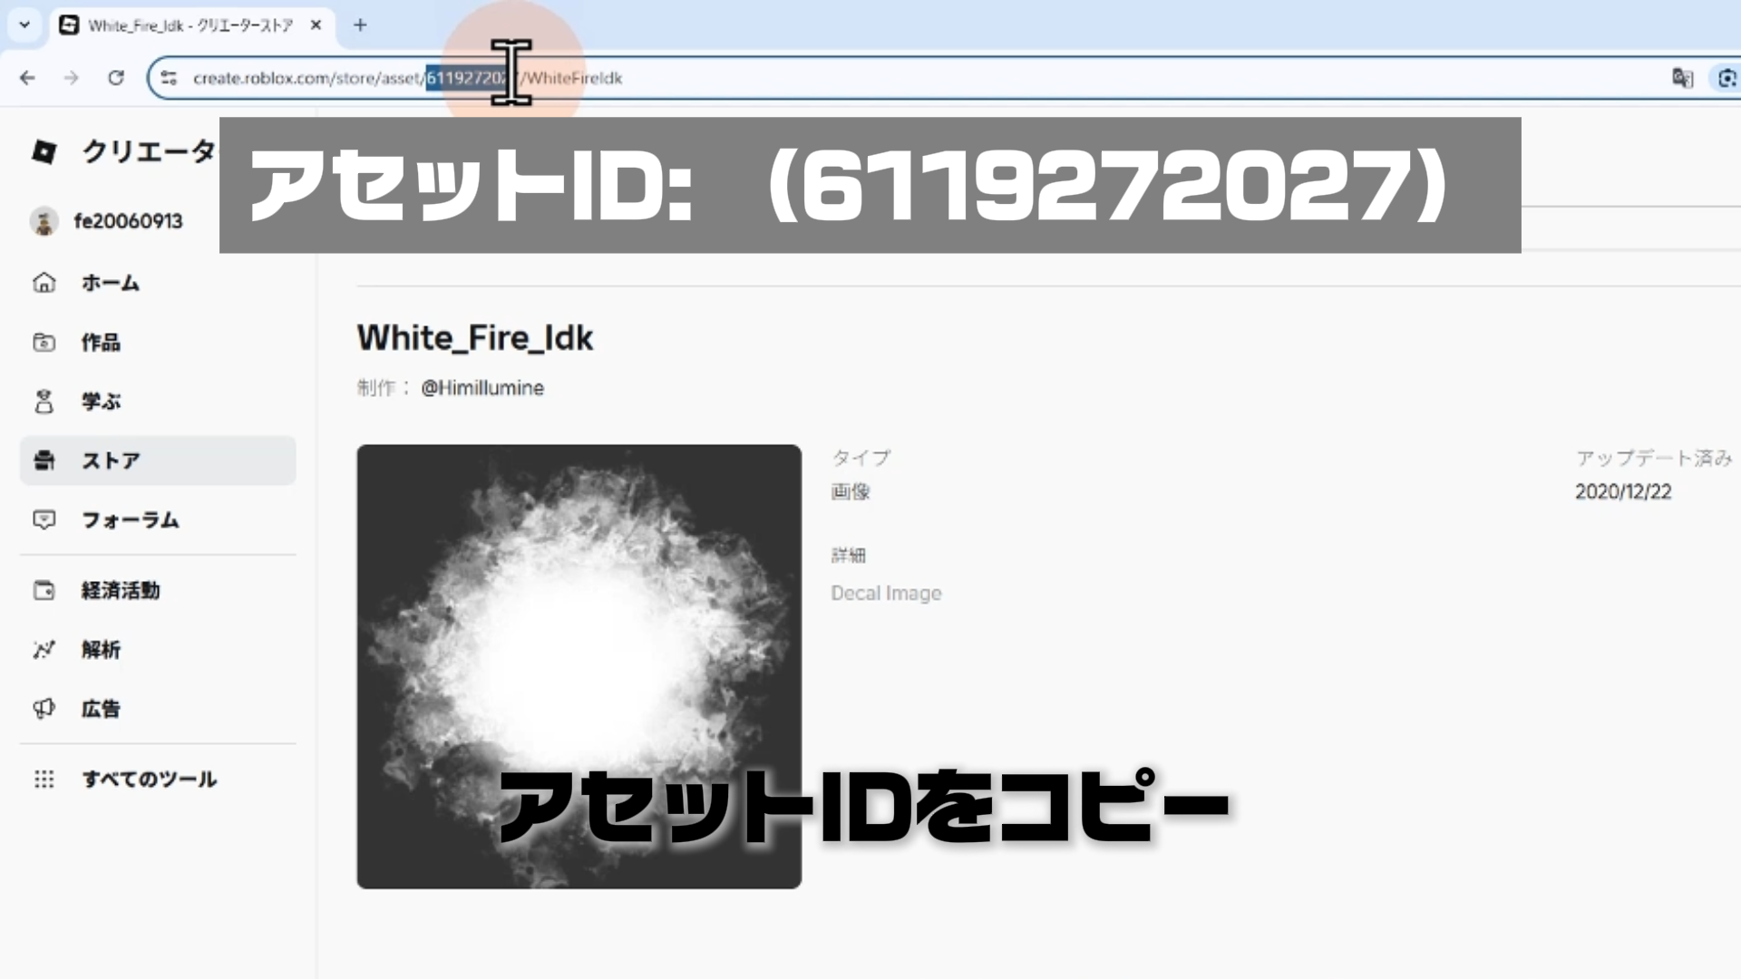1741x979 pixels.
Task: Open the @Himillumine creator link
Action: click(481, 388)
